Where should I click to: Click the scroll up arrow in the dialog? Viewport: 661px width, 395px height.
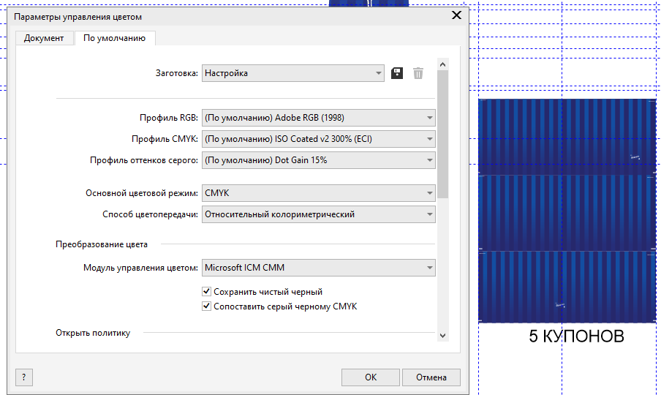pyautogui.click(x=442, y=64)
